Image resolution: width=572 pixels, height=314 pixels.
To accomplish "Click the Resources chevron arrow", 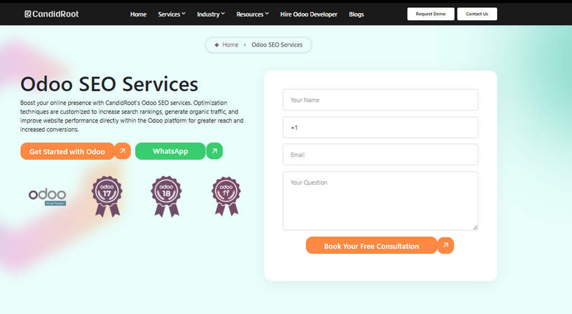I will click(x=266, y=14).
